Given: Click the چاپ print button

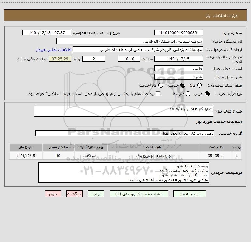Looking at the screenshot, I should pyautogui.click(x=96, y=194).
